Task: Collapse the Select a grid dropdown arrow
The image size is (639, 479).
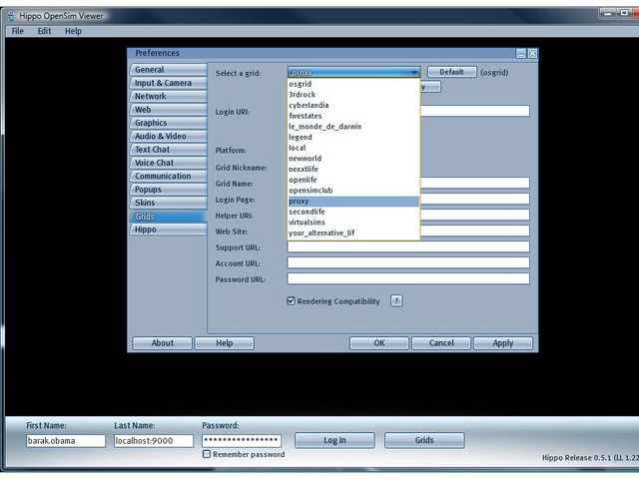Action: tap(412, 72)
